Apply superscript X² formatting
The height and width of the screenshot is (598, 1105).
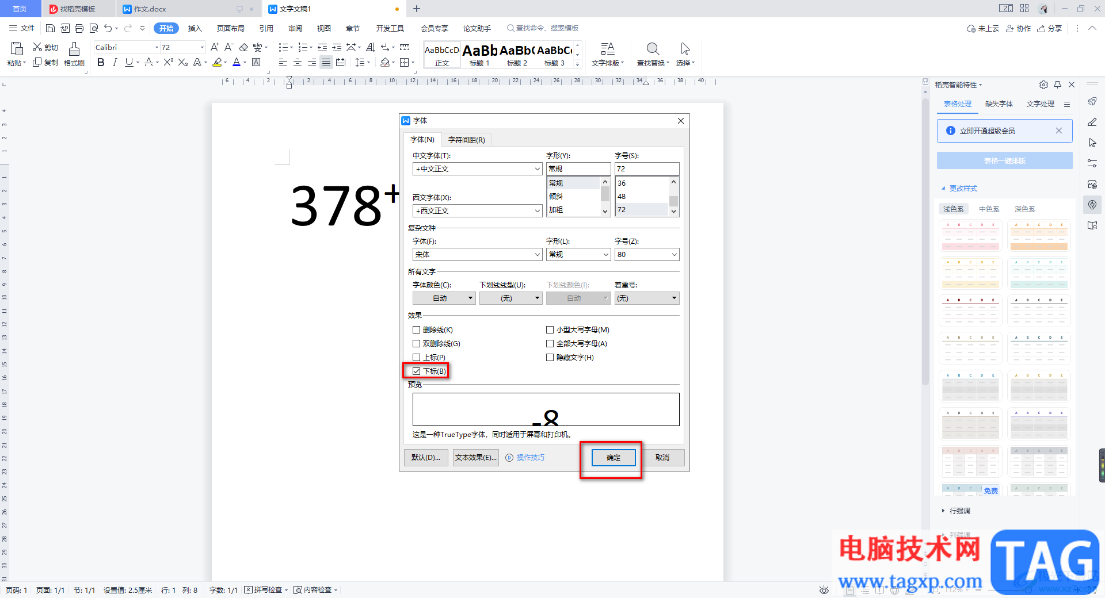pos(169,62)
